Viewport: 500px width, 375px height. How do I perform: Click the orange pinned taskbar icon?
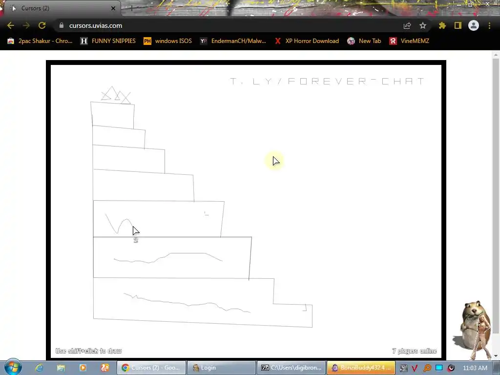105,368
